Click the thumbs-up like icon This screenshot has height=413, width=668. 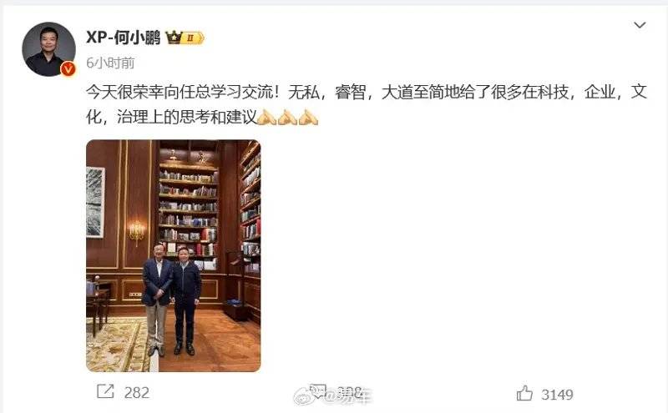pyautogui.click(x=524, y=394)
